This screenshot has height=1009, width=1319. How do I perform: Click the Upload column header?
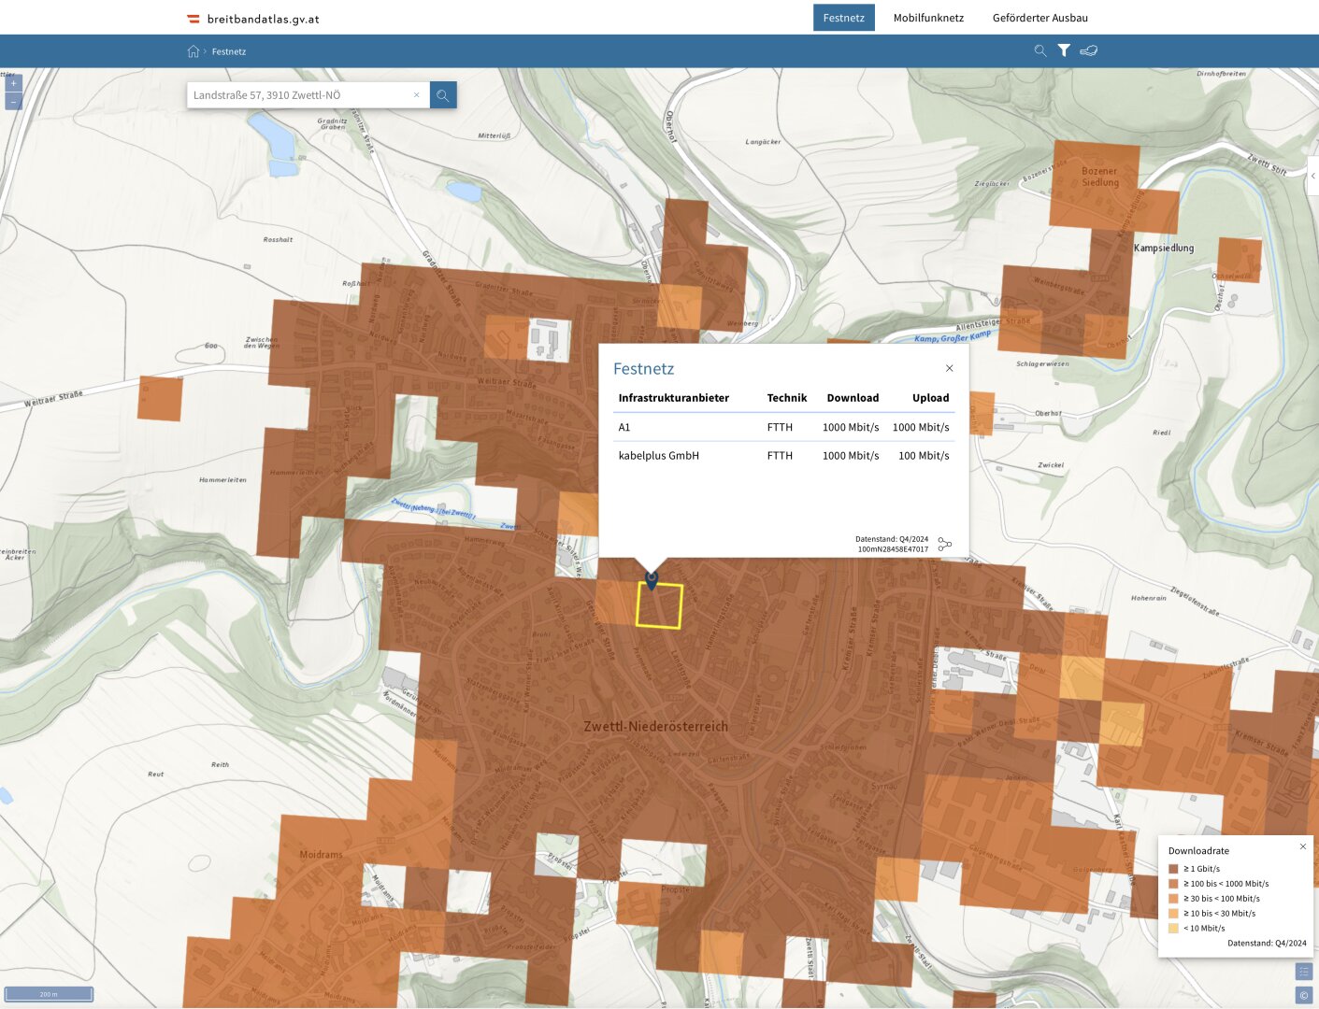[x=930, y=398]
